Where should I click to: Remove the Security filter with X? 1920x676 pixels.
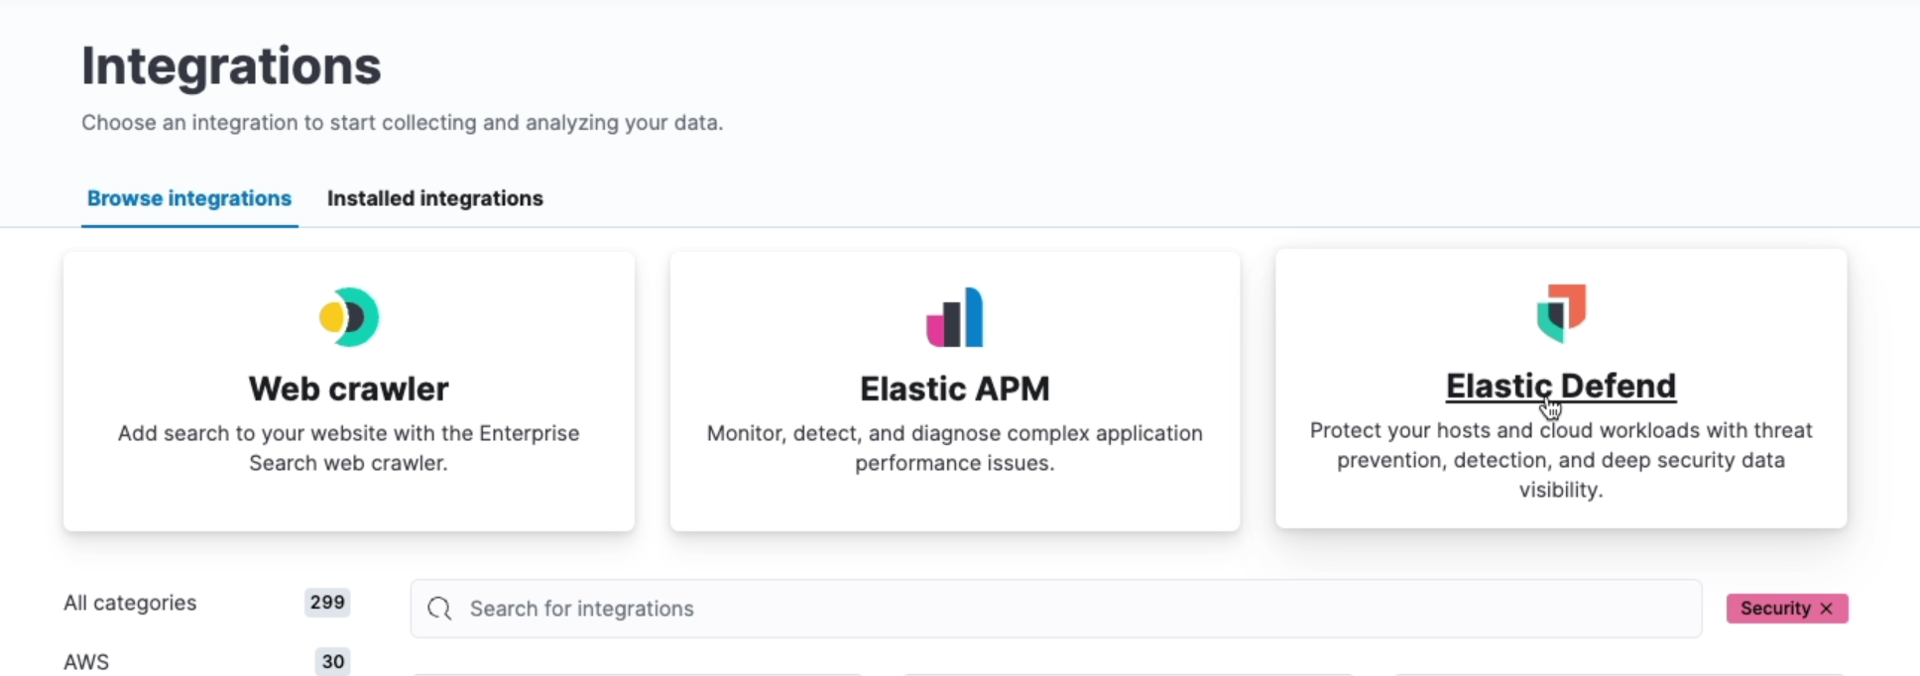pos(1826,609)
